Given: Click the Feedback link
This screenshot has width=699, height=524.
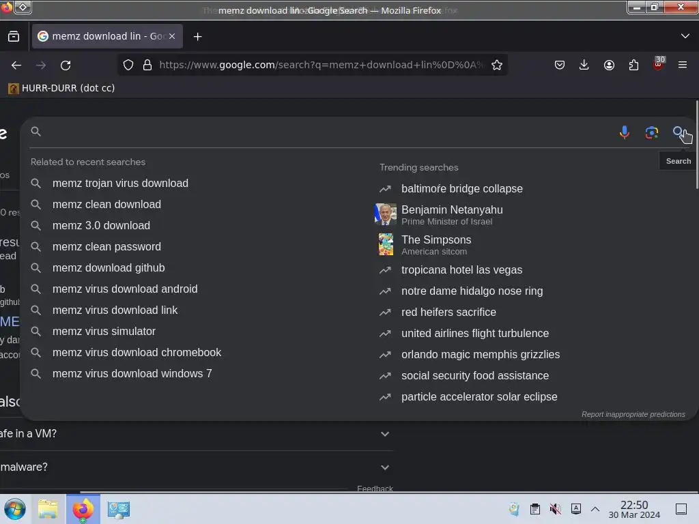Looking at the screenshot, I should pyautogui.click(x=375, y=489).
